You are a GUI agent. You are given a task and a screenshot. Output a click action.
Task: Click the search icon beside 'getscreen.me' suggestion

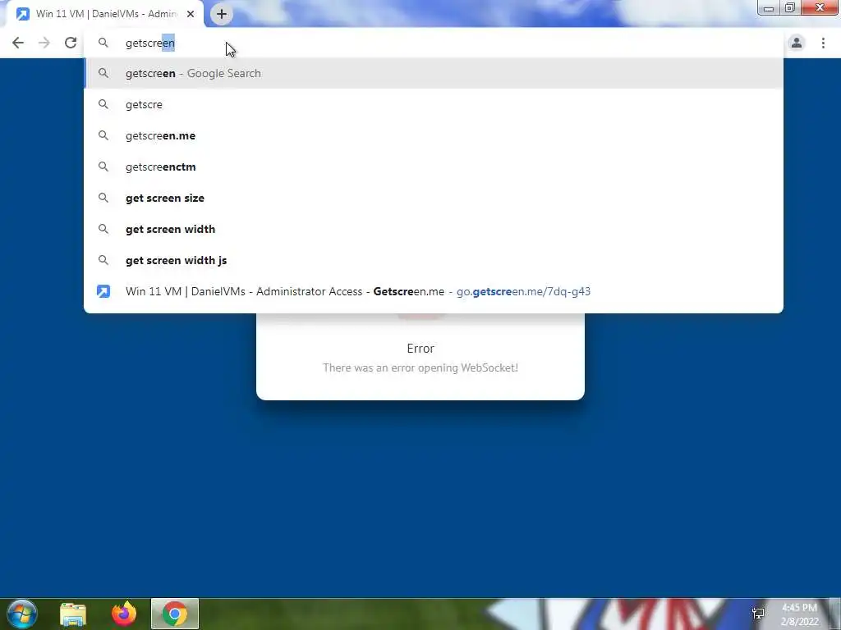tap(103, 135)
